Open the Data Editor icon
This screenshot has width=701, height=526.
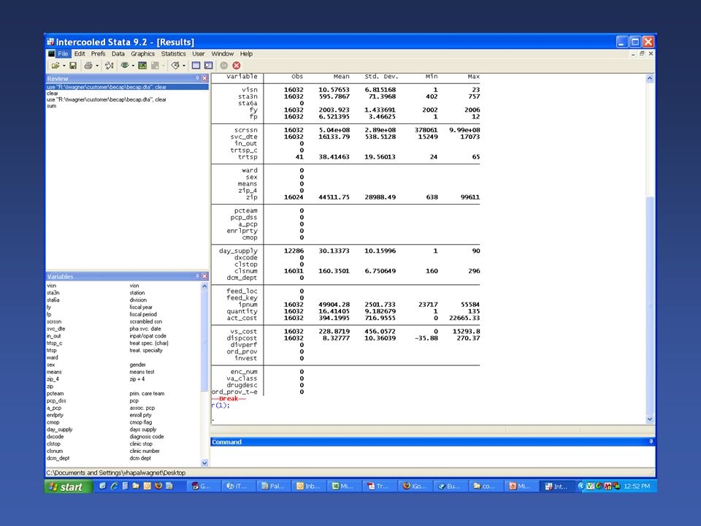196,65
